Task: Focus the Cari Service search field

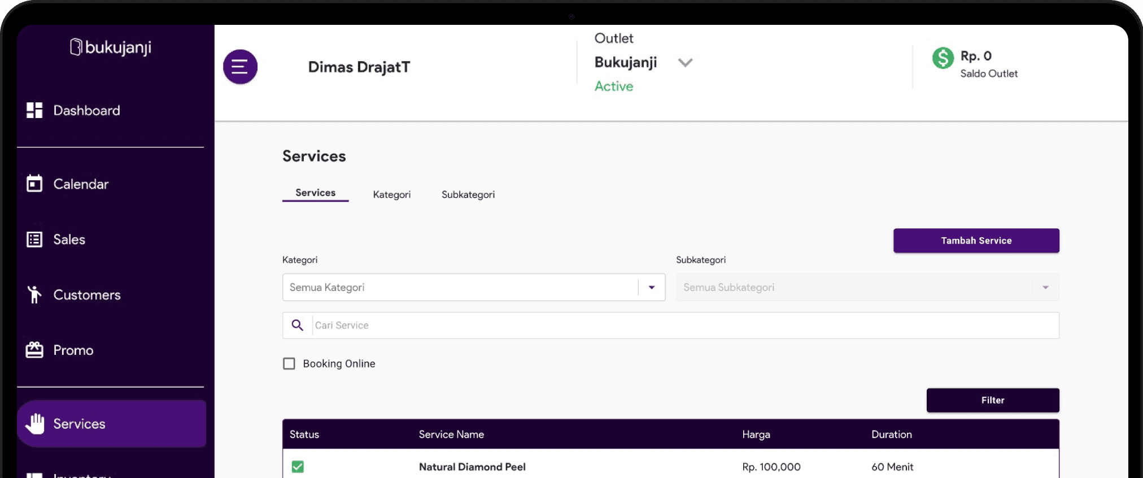Action: 683,325
